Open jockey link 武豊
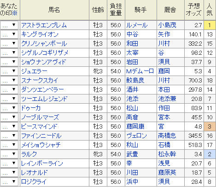The image size is (216, 188). tap(132, 154)
